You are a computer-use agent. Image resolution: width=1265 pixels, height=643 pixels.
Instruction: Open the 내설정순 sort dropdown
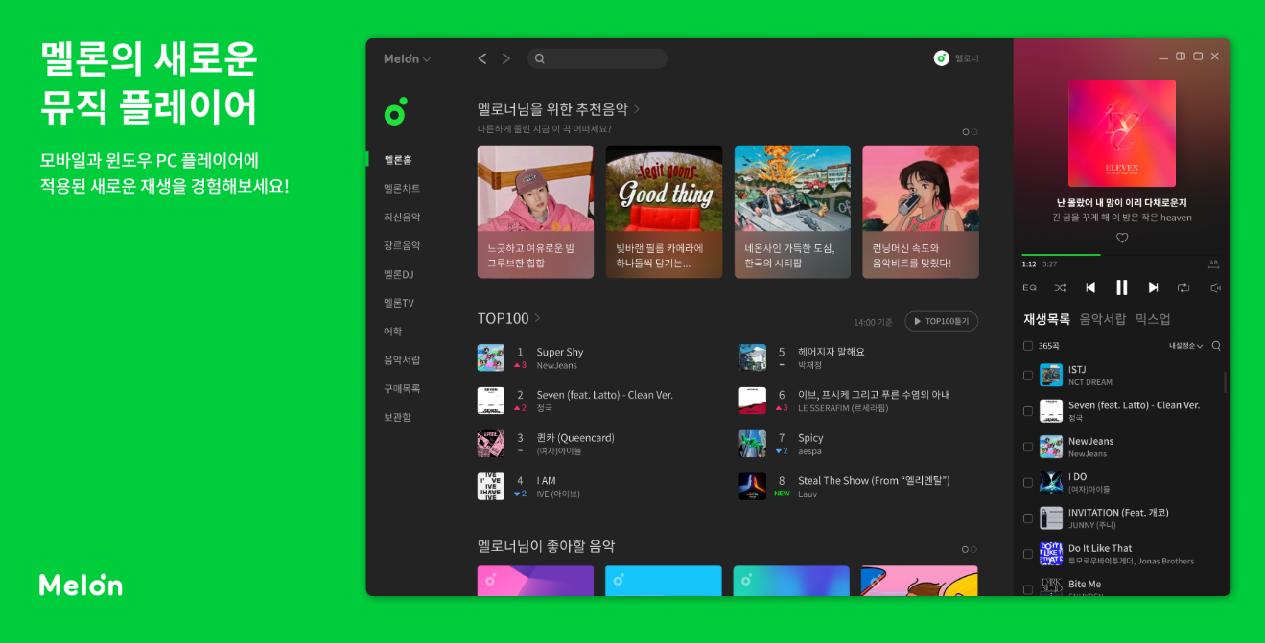pos(1185,346)
